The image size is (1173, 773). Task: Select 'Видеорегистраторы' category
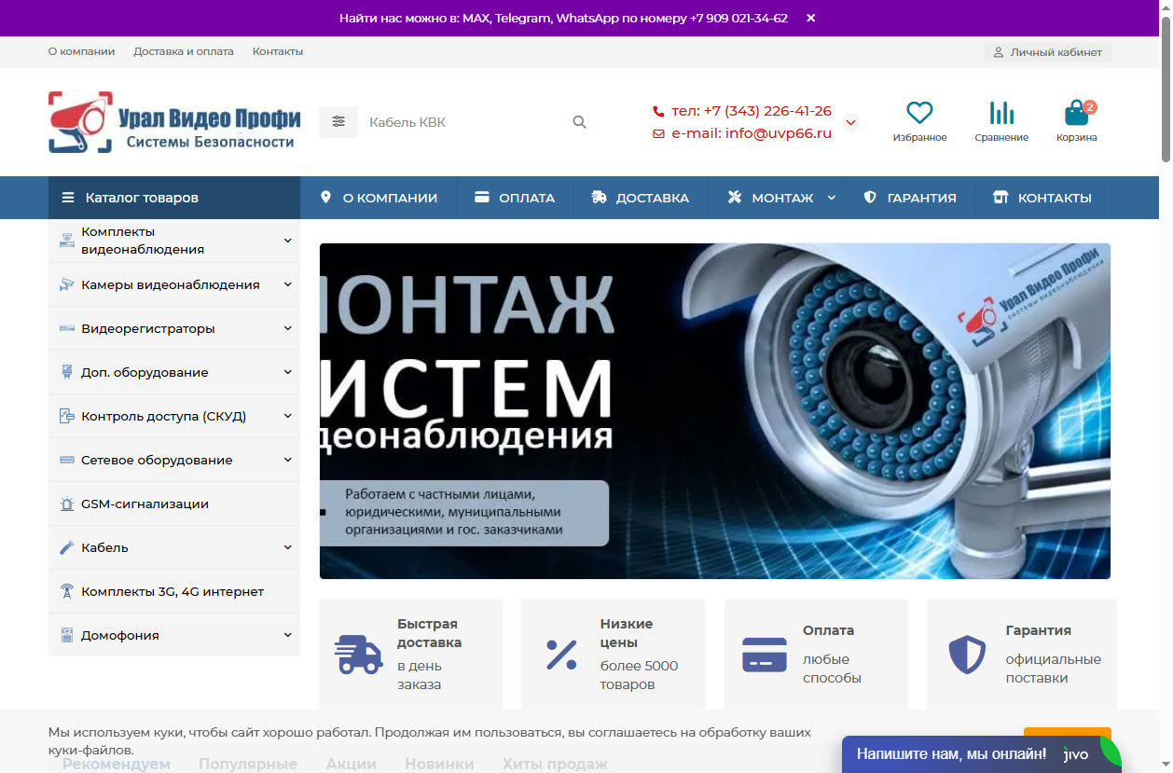[148, 328]
